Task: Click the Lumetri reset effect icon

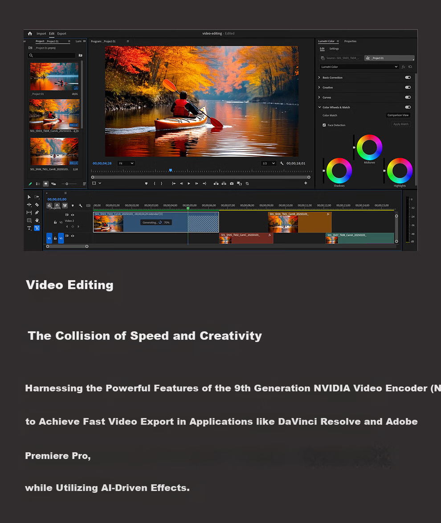Action: [x=410, y=67]
